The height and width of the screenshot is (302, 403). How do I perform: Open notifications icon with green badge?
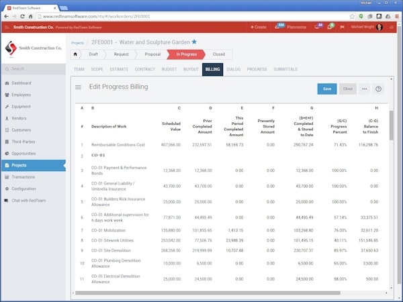pos(330,27)
